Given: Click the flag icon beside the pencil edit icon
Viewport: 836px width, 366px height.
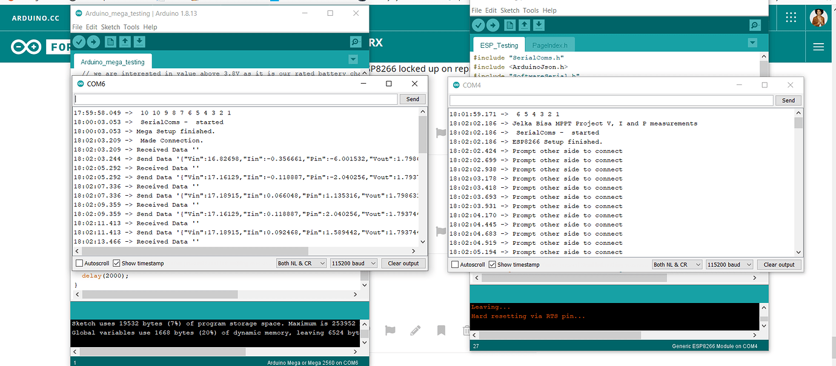Looking at the screenshot, I should coord(391,331).
